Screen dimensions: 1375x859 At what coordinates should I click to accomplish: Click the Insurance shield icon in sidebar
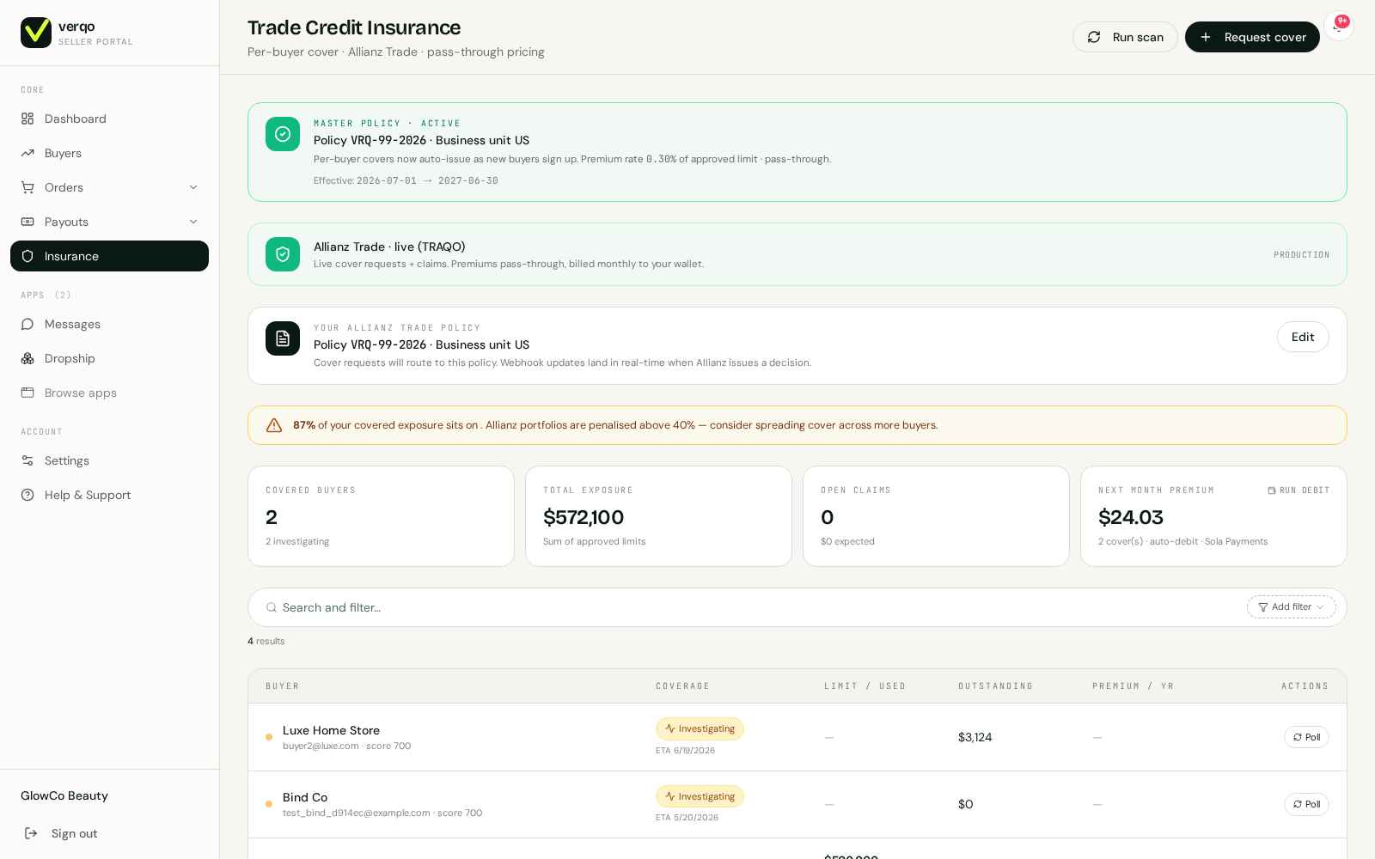click(27, 256)
